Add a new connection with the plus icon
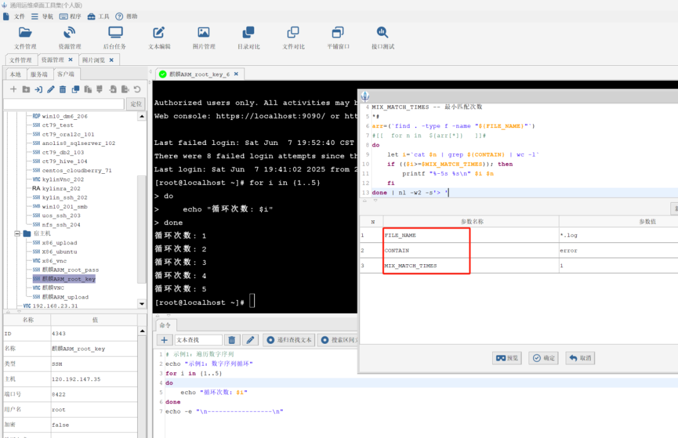This screenshot has height=438, width=678. pos(13,89)
